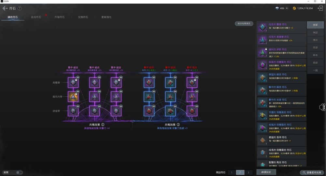Open the help question mark next to 符石
Viewport: 326px width, 176px height.
point(20,8)
